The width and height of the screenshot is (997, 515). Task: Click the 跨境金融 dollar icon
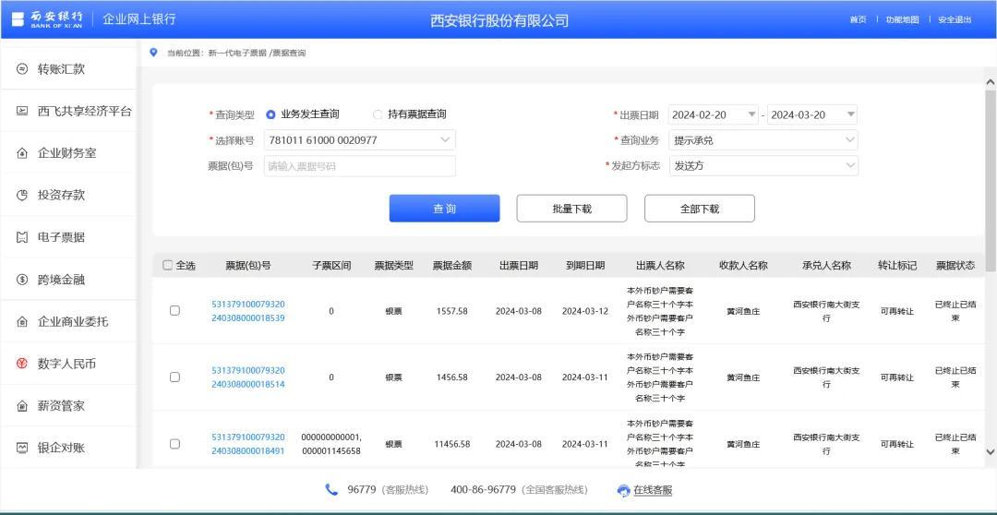22,279
